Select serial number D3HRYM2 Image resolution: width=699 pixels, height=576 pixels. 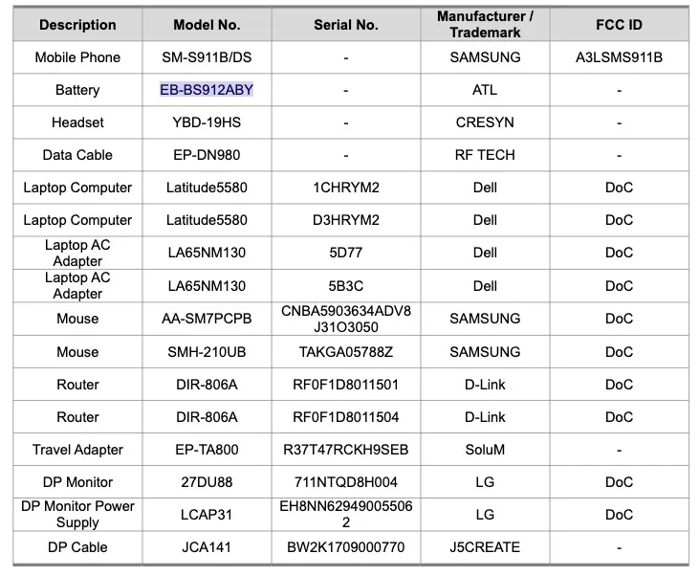345,220
